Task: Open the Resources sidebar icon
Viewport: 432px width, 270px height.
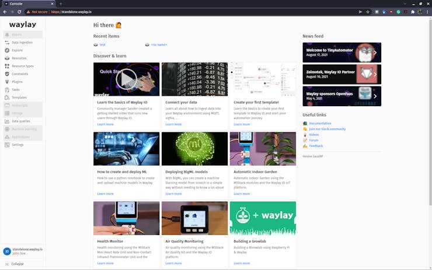Action: pyautogui.click(x=7, y=58)
